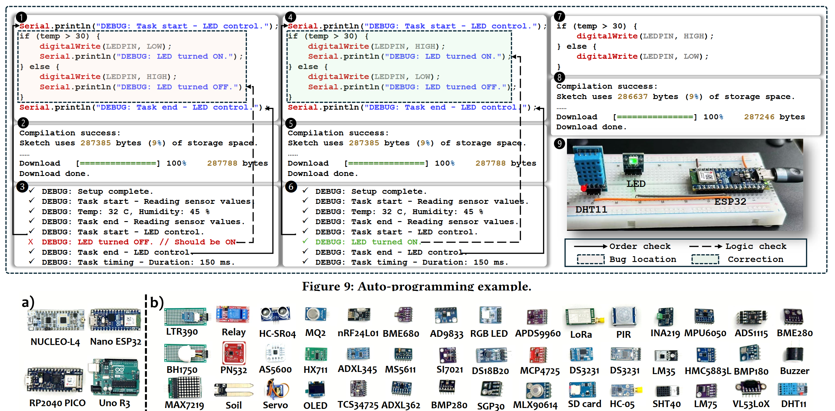Click the Bug location legend swatch
This screenshot has height=411, width=835.
coord(591,259)
